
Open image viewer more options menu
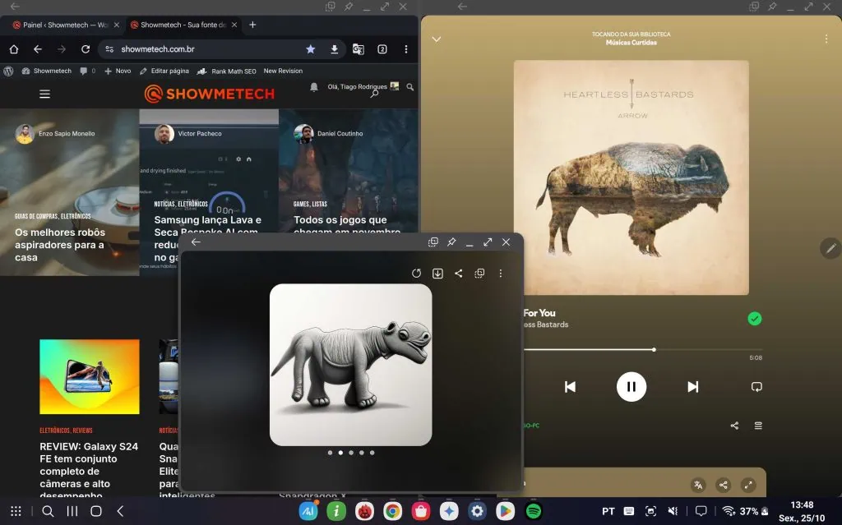tap(500, 274)
